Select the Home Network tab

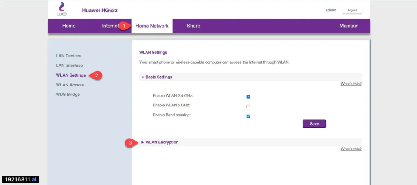click(x=152, y=26)
